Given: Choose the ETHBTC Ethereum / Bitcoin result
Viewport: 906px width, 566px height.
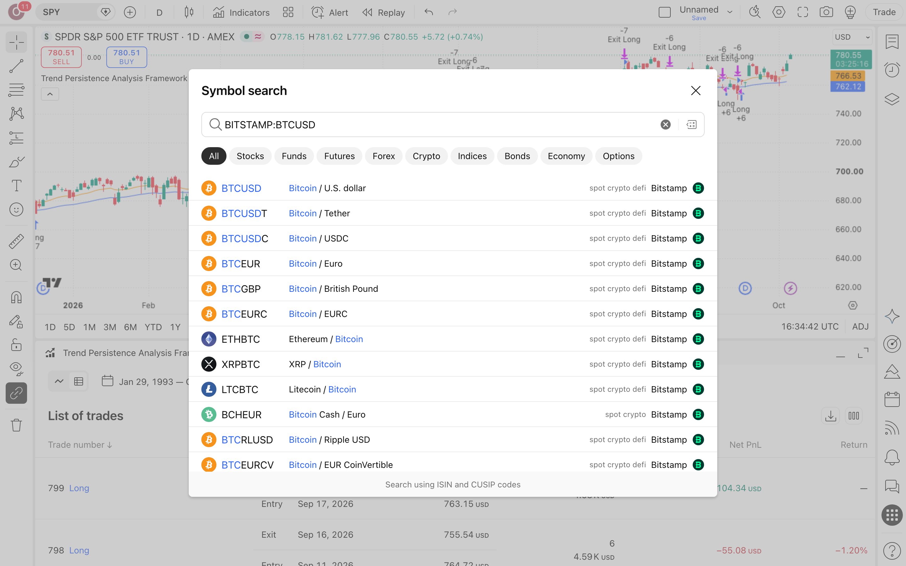Looking at the screenshot, I should [x=453, y=339].
